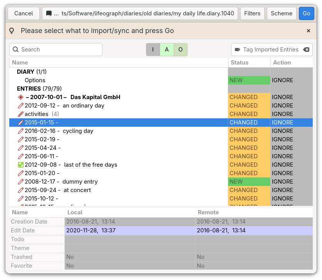This screenshot has height=280, width=322.
Task: Click the IGNORE action of 2015-01-15 row
Action: click(292, 123)
